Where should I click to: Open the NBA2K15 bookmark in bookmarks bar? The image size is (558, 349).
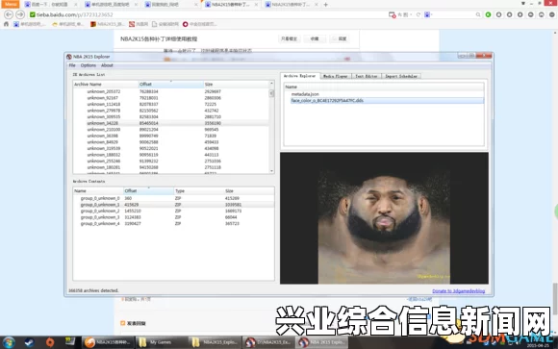pos(107,24)
